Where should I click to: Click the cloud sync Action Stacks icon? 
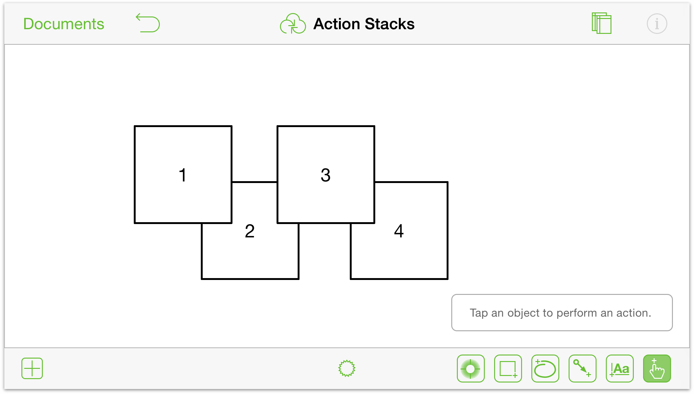pyautogui.click(x=293, y=23)
